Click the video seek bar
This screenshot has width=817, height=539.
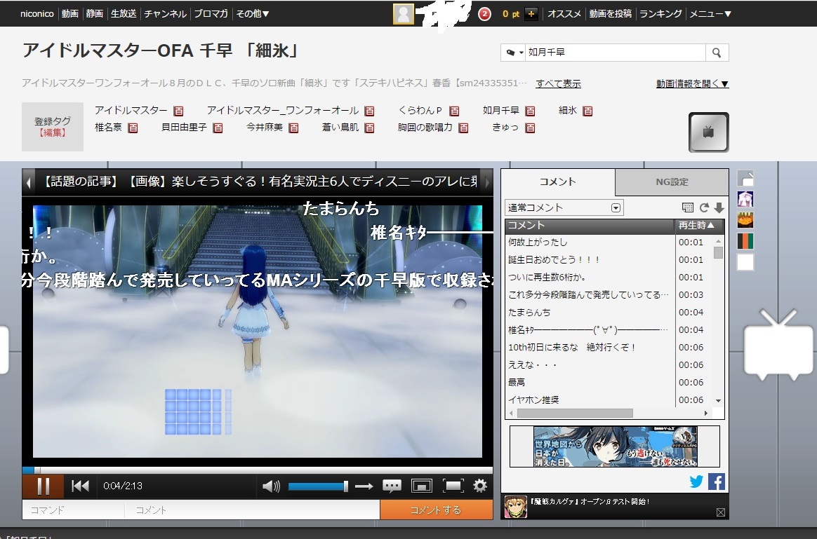(258, 470)
